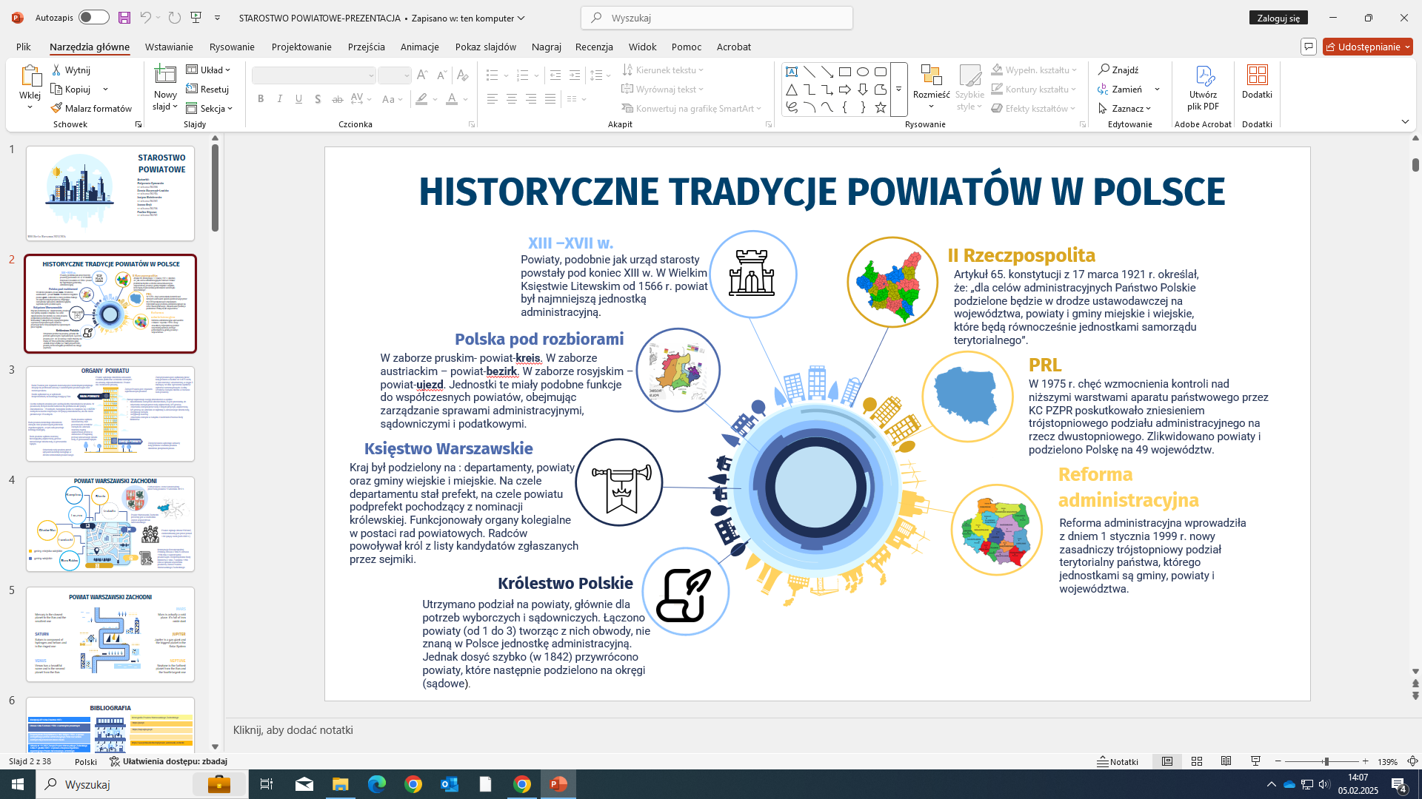This screenshot has width=1422, height=799.
Task: Switch to slide sorter view icon
Action: 1196,761
